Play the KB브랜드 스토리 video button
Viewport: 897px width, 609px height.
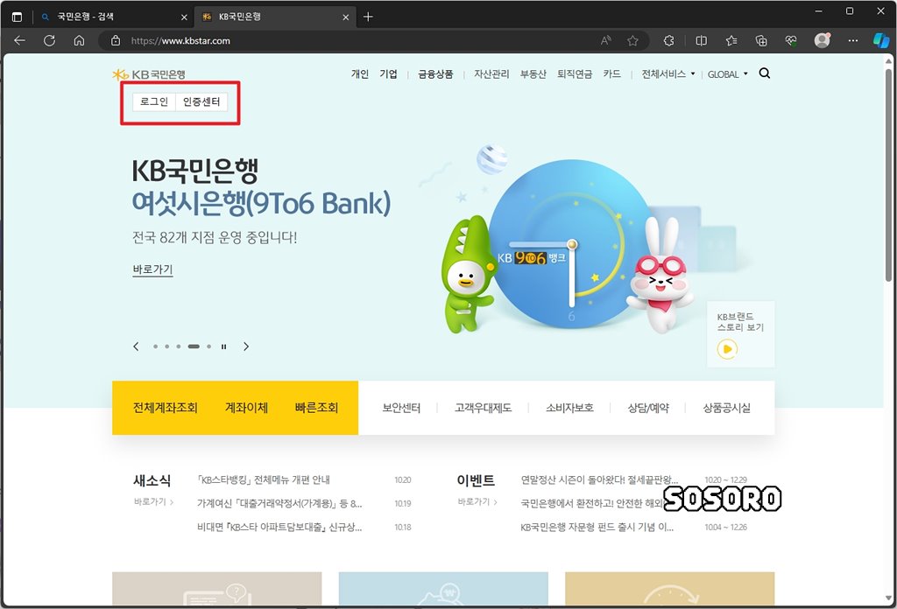click(x=727, y=349)
